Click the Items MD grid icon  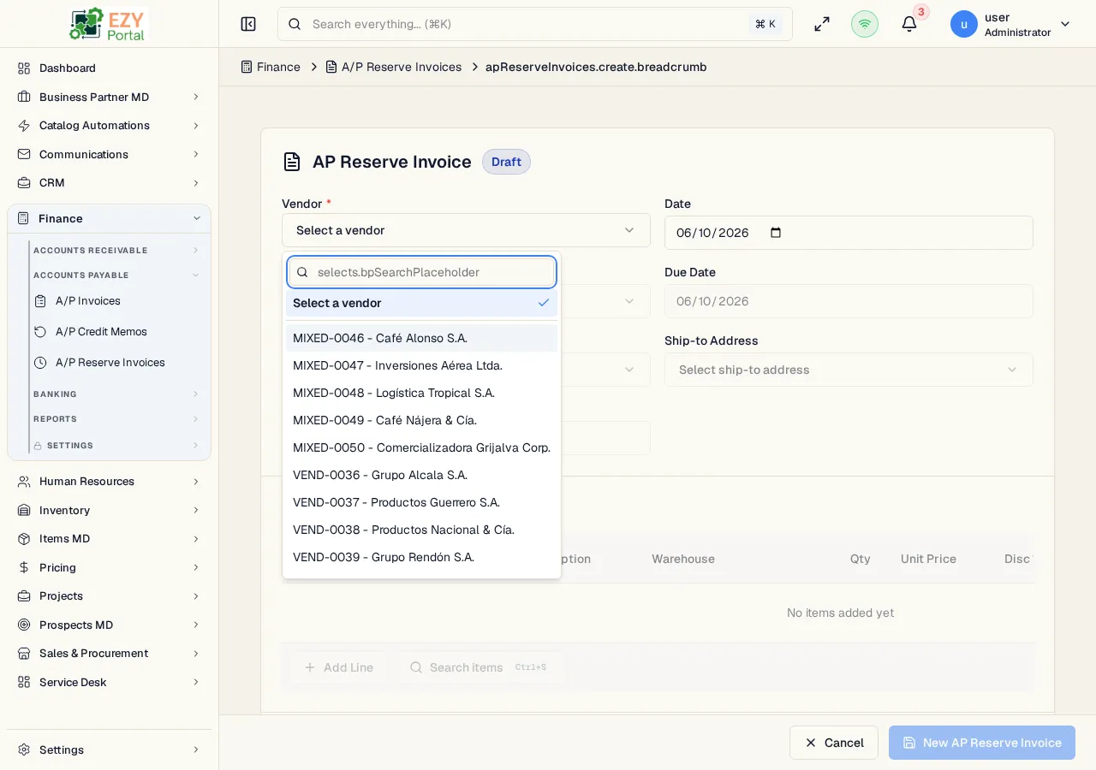(x=24, y=538)
